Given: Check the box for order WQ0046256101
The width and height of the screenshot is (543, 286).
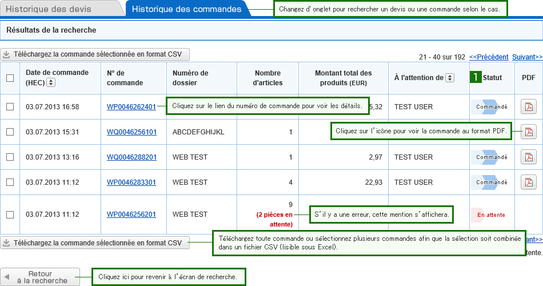Looking at the screenshot, I should pyautogui.click(x=10, y=132).
